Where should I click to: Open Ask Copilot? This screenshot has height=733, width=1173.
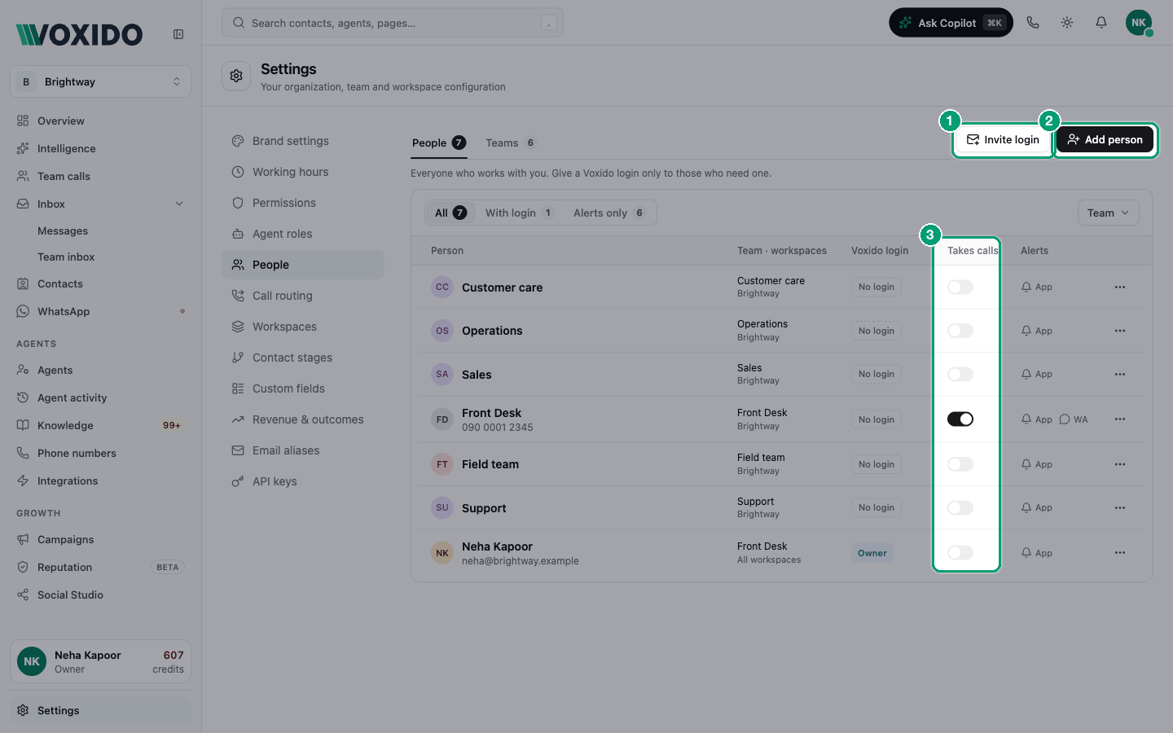pos(951,23)
